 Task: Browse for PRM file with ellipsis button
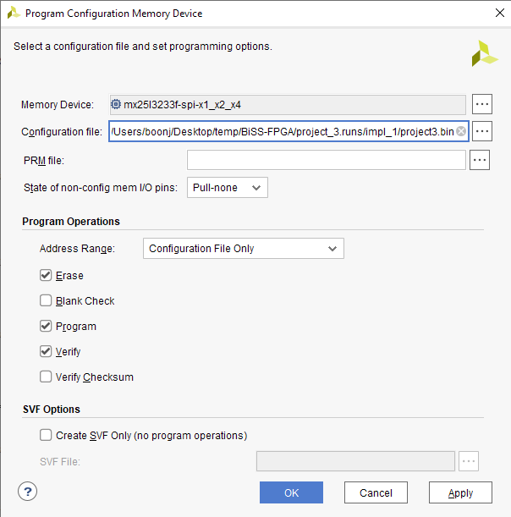pos(480,160)
